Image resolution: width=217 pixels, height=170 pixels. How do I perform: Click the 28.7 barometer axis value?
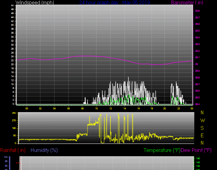pos(197,84)
